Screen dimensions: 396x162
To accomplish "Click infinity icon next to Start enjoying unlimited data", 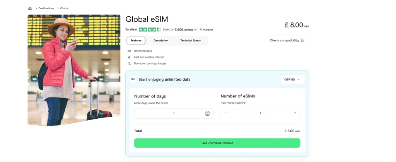I will click(133, 79).
